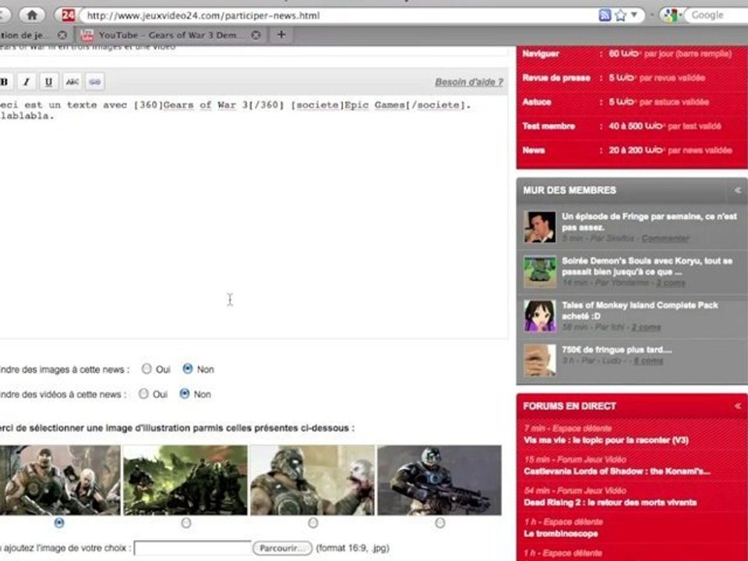Image resolution: width=748 pixels, height=561 pixels.
Task: Bookmark the page with the star icon
Action: pyautogui.click(x=620, y=16)
